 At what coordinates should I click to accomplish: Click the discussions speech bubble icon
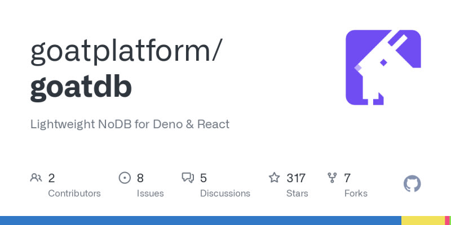pyautogui.click(x=188, y=178)
